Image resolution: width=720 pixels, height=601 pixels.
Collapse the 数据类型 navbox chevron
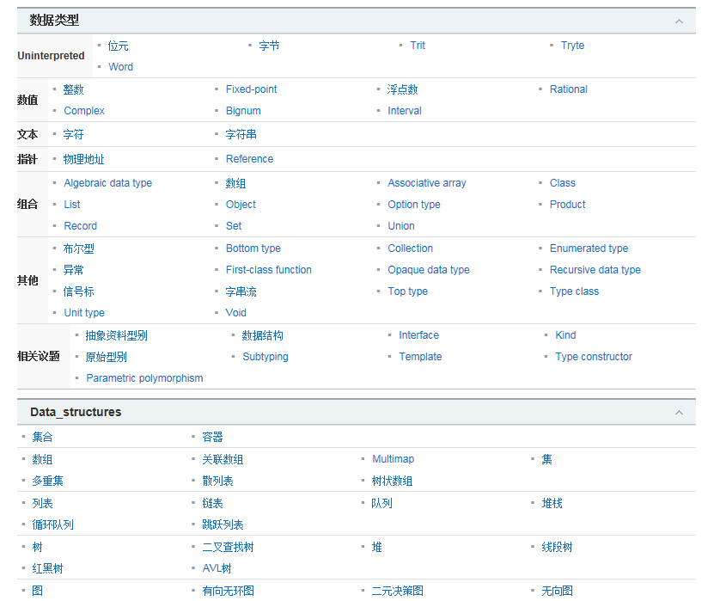pos(679,21)
